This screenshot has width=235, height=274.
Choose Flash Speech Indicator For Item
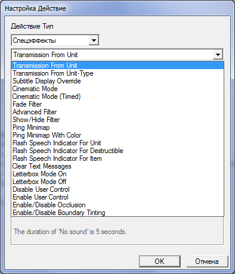(x=117, y=158)
